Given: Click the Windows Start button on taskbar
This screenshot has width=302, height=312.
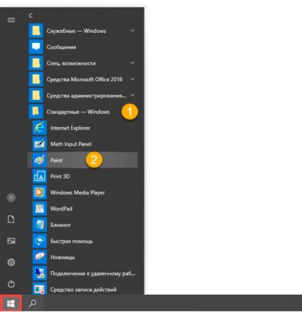Looking at the screenshot, I should tap(11, 303).
